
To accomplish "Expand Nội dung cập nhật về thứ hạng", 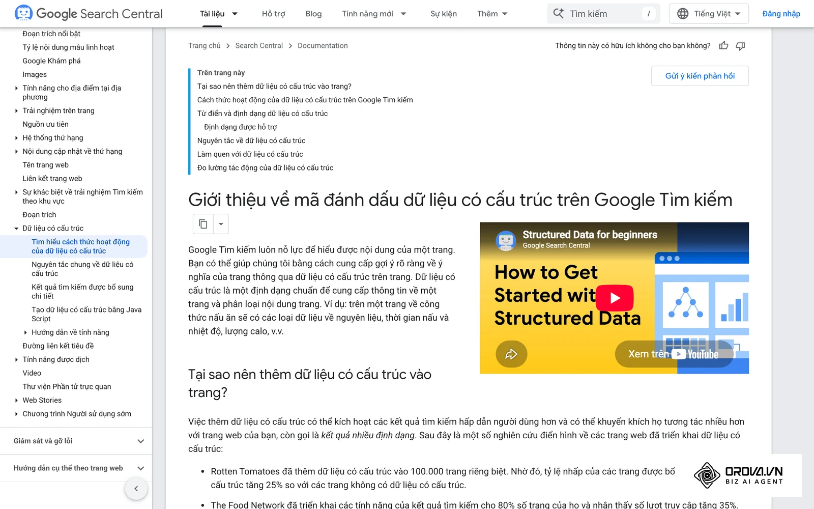I will tap(16, 152).
